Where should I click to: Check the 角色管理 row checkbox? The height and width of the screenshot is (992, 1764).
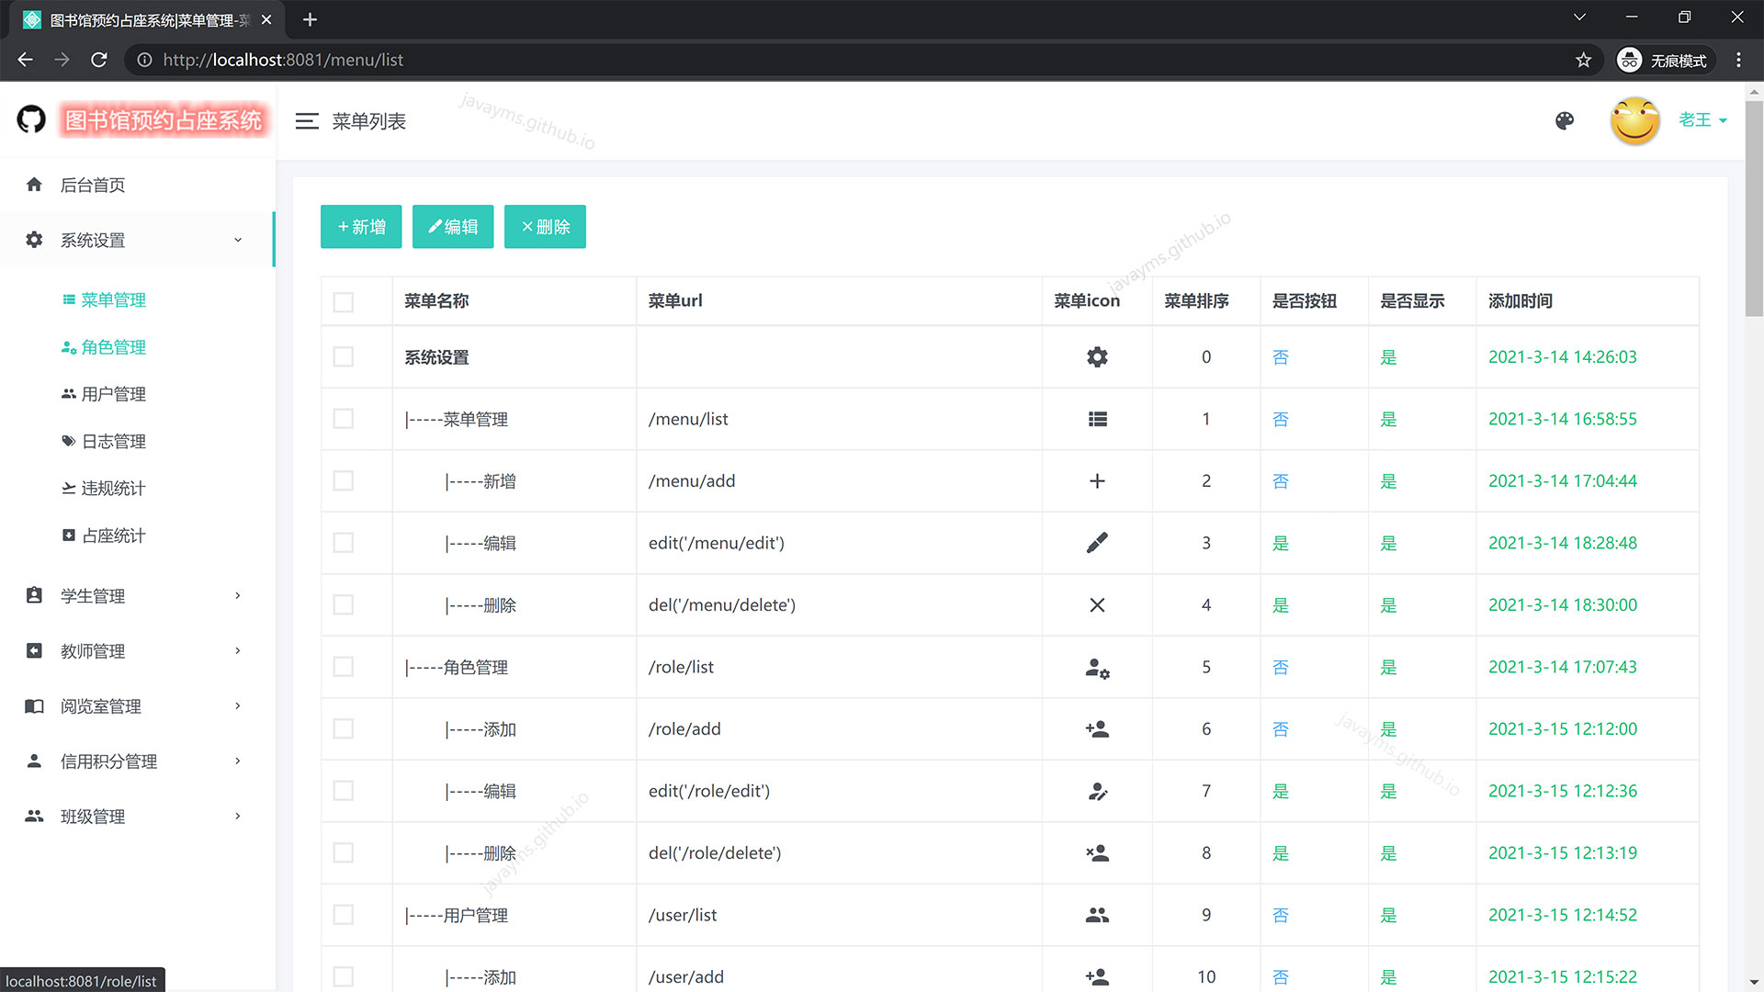coord(344,667)
